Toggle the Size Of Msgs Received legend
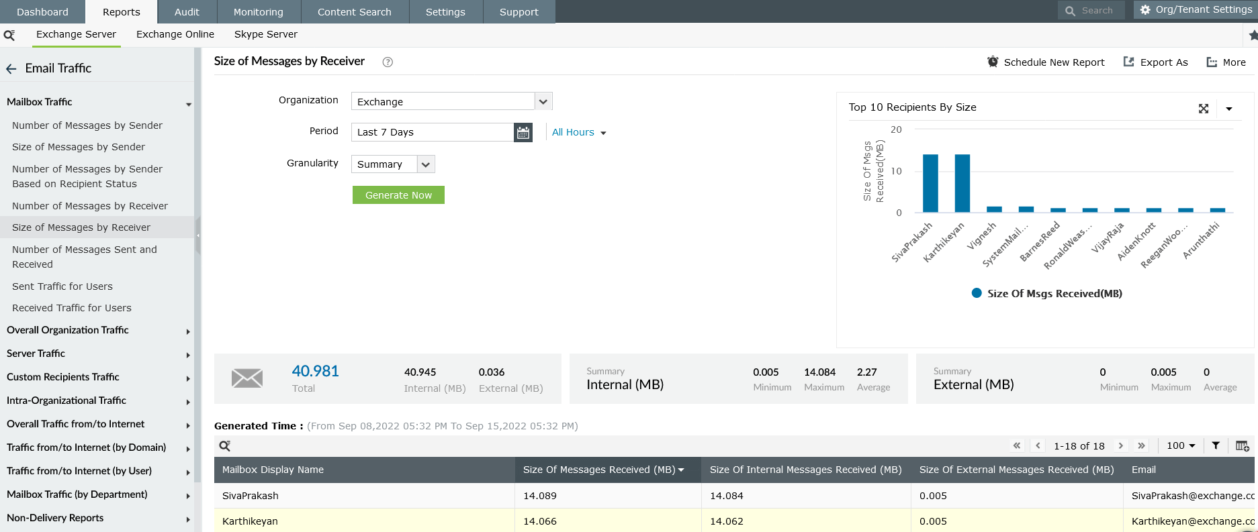The image size is (1258, 532). tap(1047, 293)
